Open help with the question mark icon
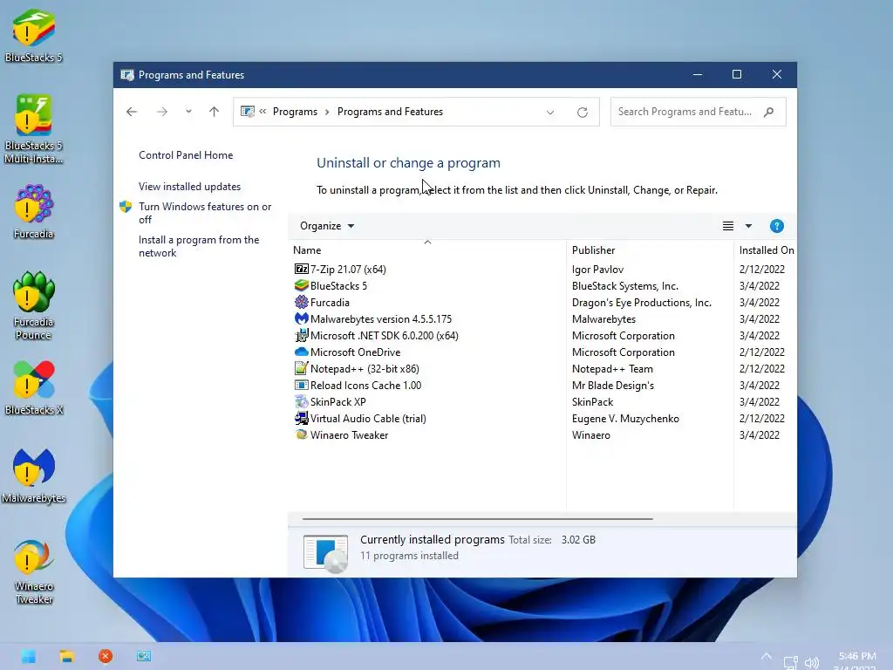Image resolution: width=893 pixels, height=670 pixels. click(x=776, y=226)
